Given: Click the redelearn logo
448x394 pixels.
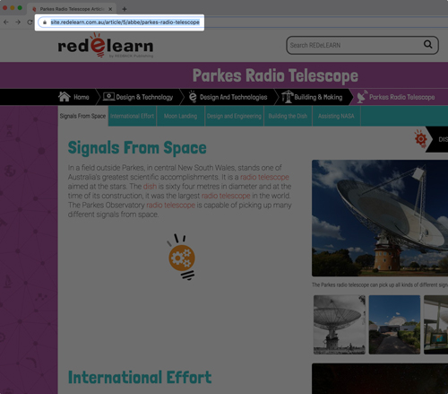Looking at the screenshot, I should (106, 46).
